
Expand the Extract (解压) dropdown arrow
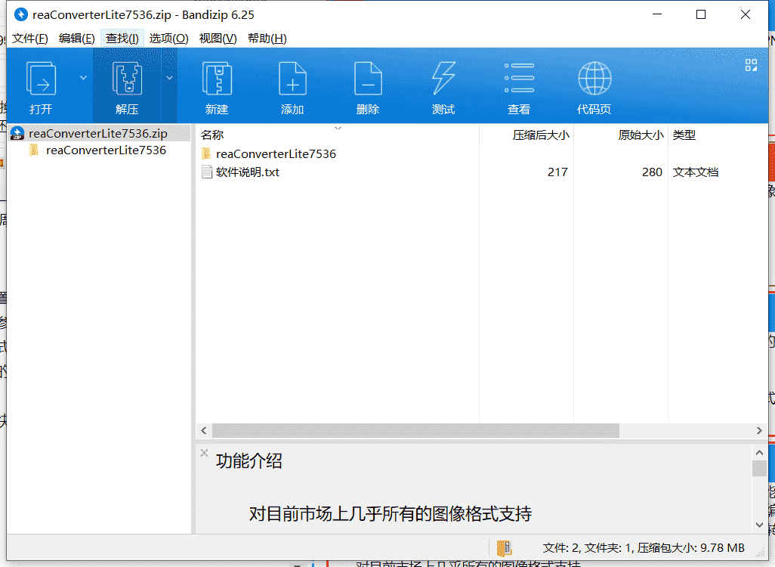pos(169,78)
